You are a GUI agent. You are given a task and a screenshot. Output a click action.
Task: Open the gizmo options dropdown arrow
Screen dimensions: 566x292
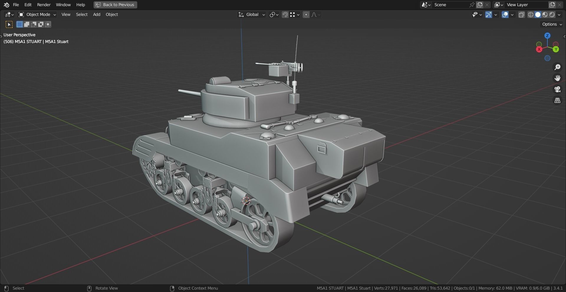click(496, 14)
